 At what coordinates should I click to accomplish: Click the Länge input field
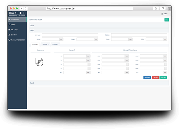[x=85, y=39]
